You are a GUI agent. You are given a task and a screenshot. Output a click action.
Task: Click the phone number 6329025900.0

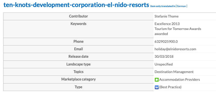pos(166,41)
